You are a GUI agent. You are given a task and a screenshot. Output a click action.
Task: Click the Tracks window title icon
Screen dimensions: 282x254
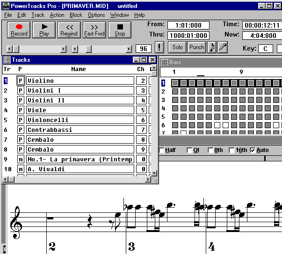click(x=7, y=60)
